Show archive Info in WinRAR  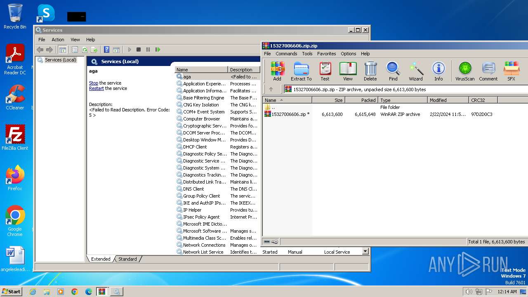click(x=438, y=71)
